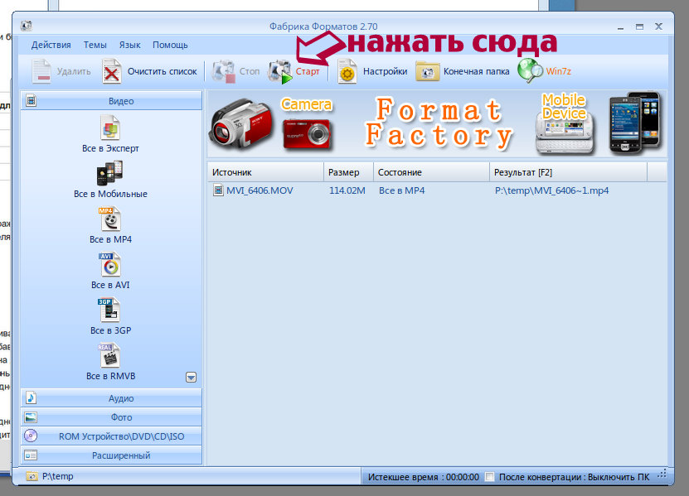This screenshot has width=689, height=496.
Task: Click the Конечная папка label
Action: click(476, 71)
